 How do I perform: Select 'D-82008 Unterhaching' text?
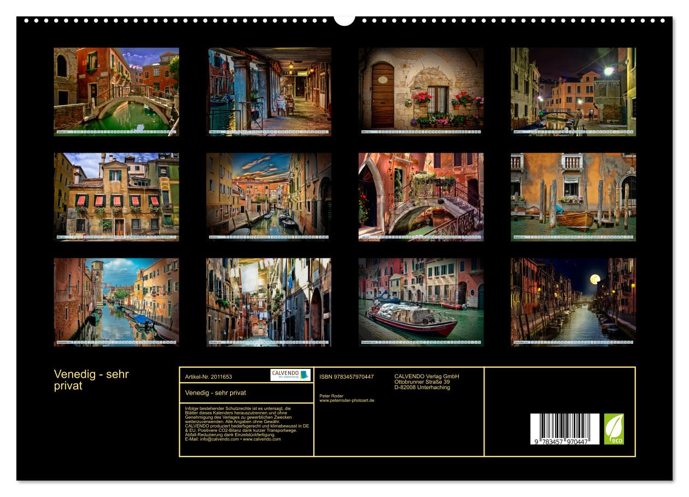(x=422, y=388)
